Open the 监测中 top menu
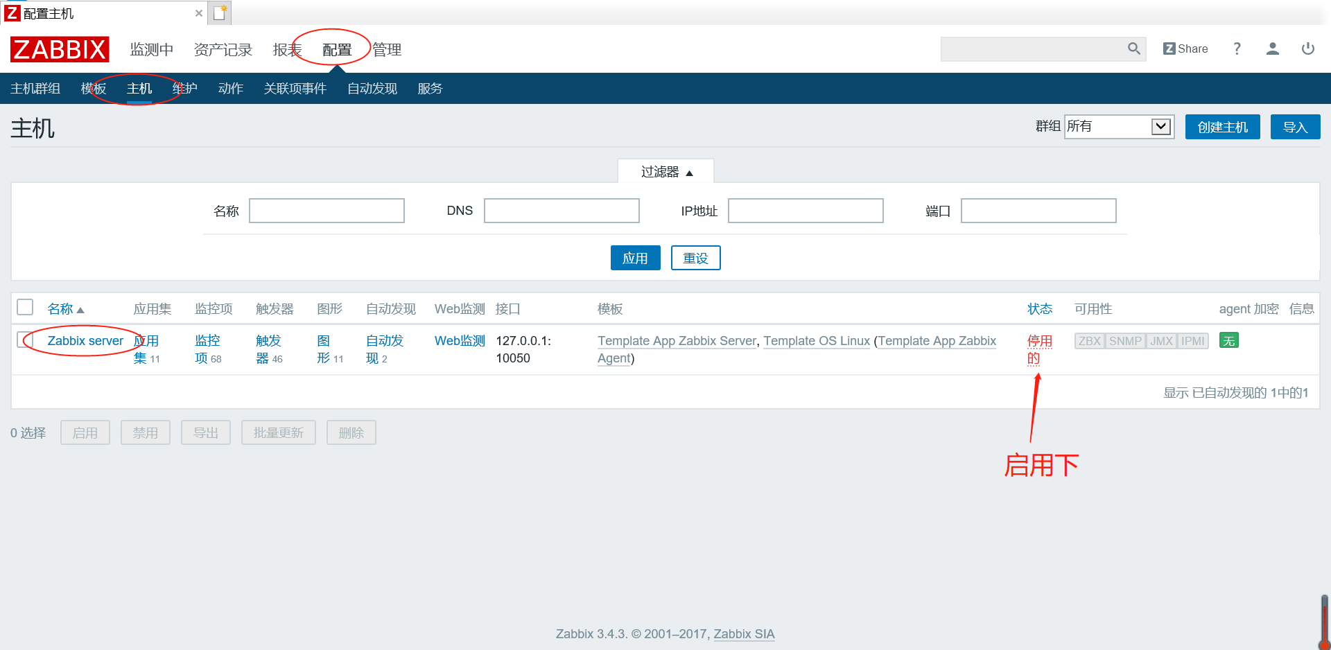Screen dimensions: 1331x650 (x=152, y=49)
